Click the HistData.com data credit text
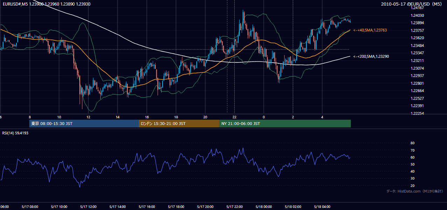 (x=415, y=191)
